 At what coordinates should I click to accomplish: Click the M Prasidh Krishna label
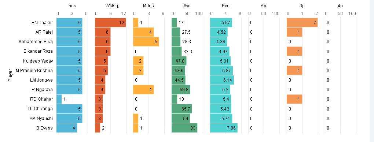34,71
